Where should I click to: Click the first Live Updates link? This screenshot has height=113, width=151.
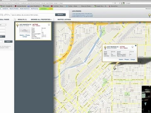point(82,13)
